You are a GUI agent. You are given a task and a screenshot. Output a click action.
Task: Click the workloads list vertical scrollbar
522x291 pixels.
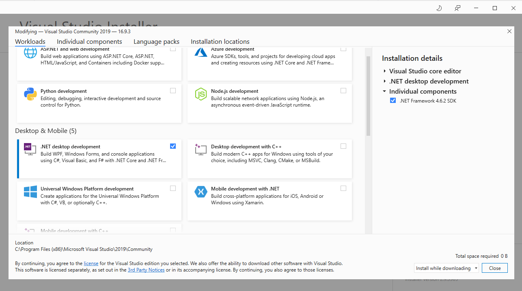pyautogui.click(x=368, y=96)
